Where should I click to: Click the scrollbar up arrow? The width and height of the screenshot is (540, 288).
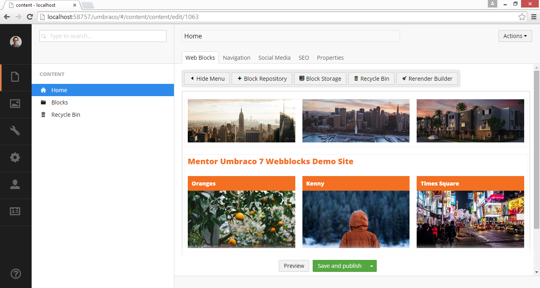coord(536,67)
